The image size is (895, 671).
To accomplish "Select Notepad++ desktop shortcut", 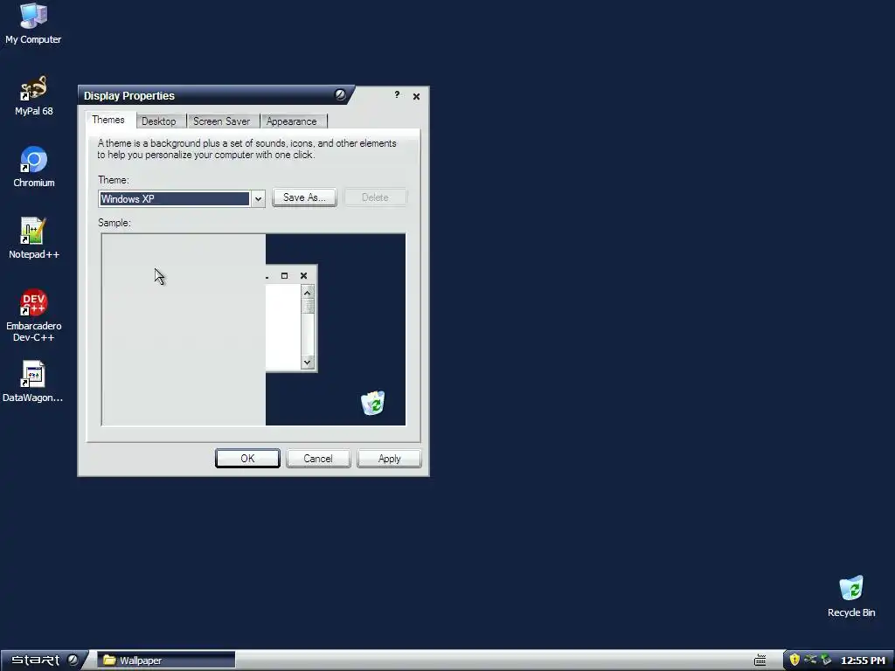I will pos(33,239).
